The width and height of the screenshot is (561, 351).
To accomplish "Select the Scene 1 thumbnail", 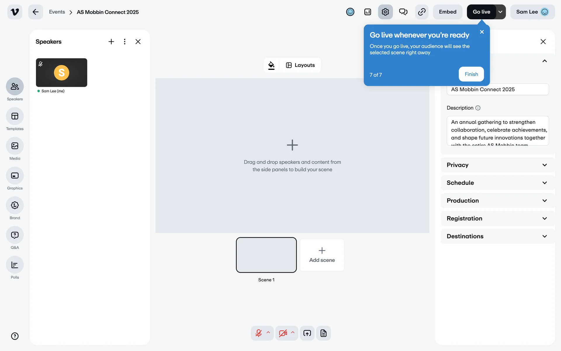I will pos(266,255).
